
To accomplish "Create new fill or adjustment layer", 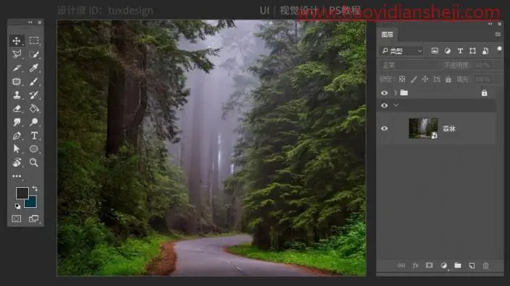I will point(443,266).
